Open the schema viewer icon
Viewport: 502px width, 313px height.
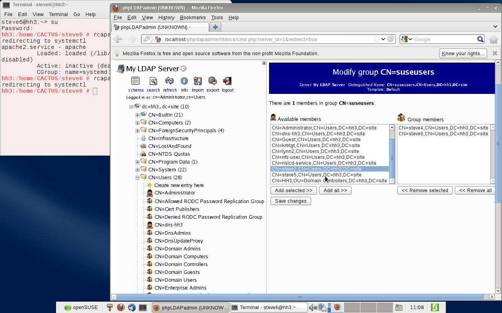point(135,81)
